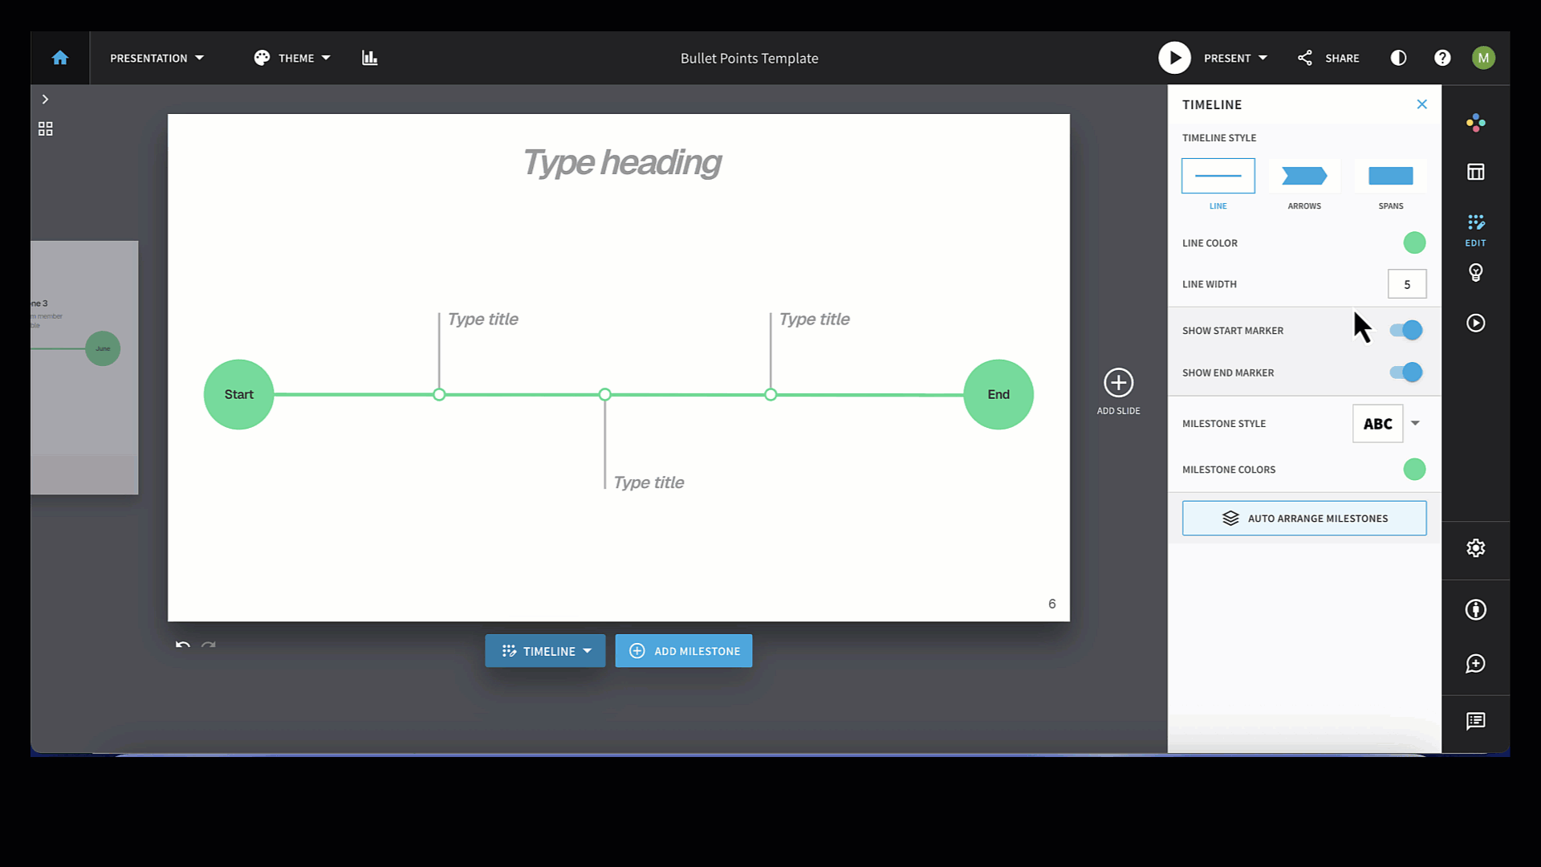Screen dimensions: 1541x867
Task: Click Auto Arrange Milestones button
Action: pos(1304,519)
